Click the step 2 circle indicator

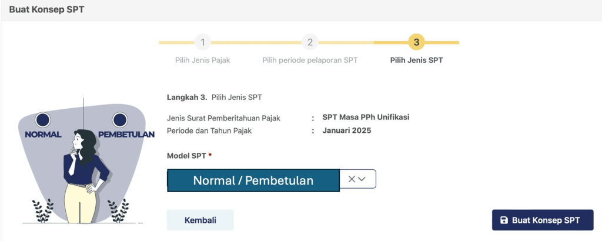click(310, 42)
